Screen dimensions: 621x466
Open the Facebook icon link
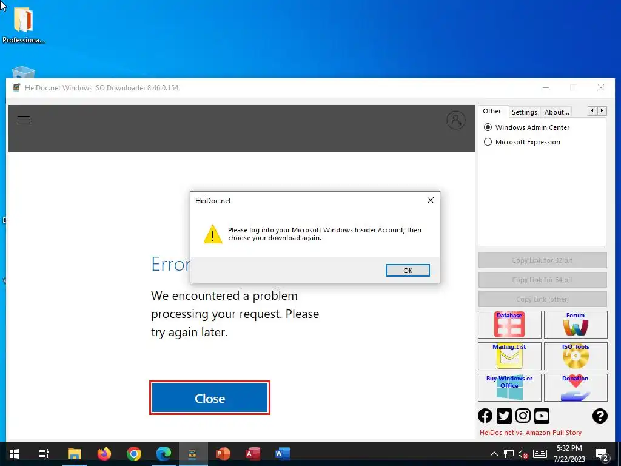tap(485, 416)
